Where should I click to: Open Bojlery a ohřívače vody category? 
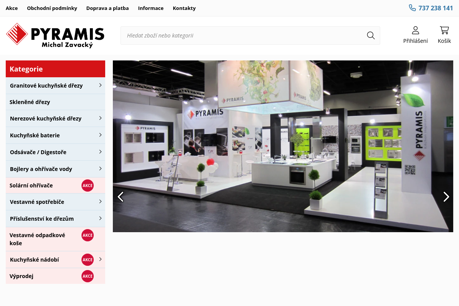(x=55, y=169)
